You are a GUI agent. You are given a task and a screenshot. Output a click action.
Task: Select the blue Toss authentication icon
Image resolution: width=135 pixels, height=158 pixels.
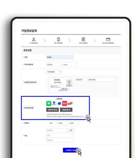[59, 103]
